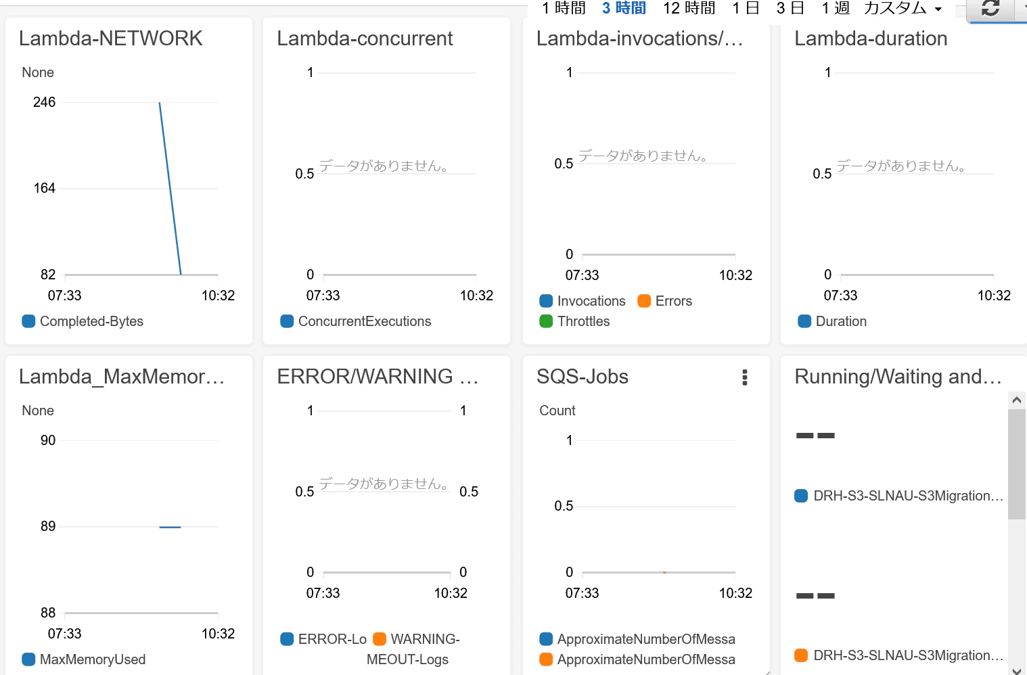Click SQS-Jobs widget title
This screenshot has width=1027, height=675.
[583, 377]
